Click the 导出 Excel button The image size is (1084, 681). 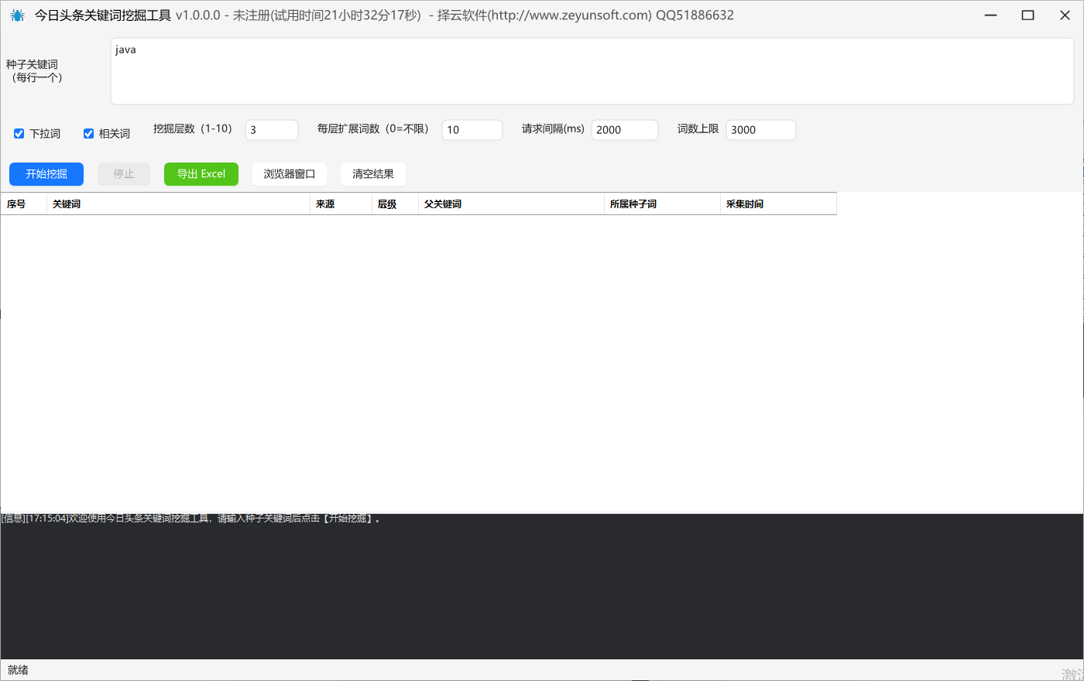coord(201,174)
